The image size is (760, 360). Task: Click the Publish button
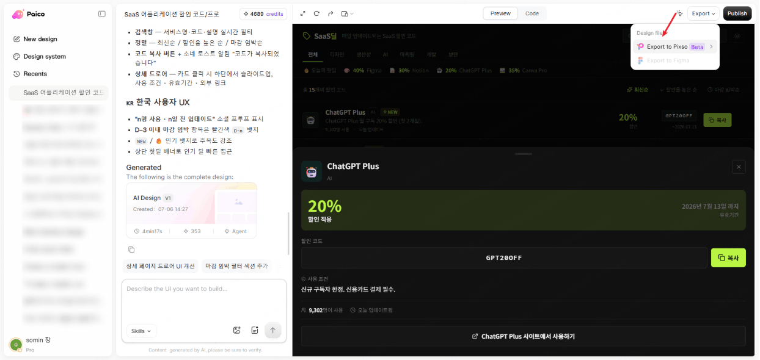pos(737,13)
